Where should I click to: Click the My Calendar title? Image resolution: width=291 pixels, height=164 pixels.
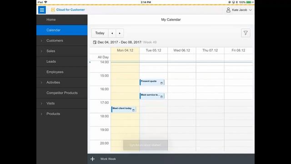coord(171,20)
